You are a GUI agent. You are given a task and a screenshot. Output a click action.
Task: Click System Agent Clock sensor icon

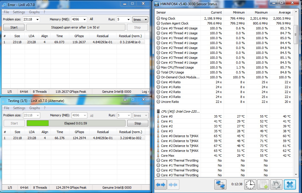[158, 23]
